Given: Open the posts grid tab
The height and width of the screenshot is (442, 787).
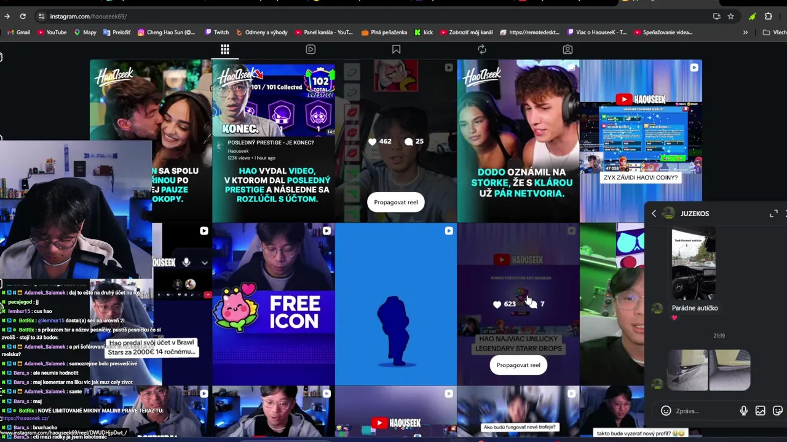Looking at the screenshot, I should (225, 49).
